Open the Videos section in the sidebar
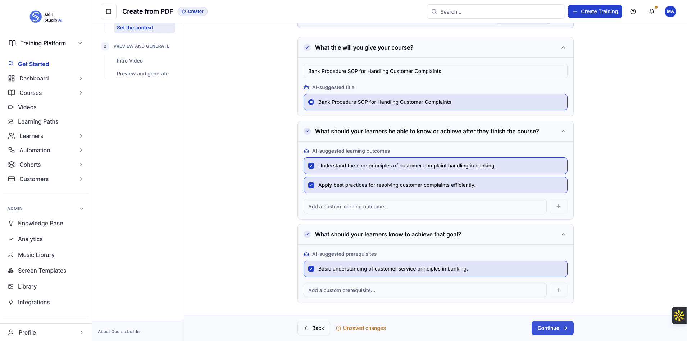This screenshot has width=687, height=341. point(27,107)
